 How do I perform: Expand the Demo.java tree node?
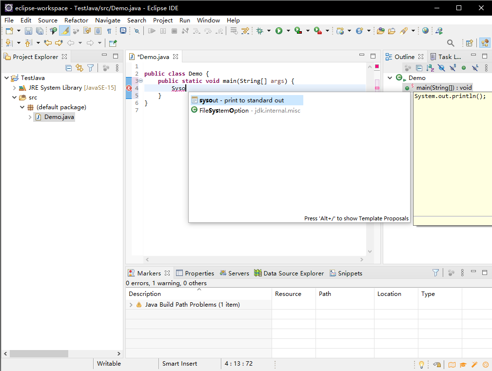point(30,117)
